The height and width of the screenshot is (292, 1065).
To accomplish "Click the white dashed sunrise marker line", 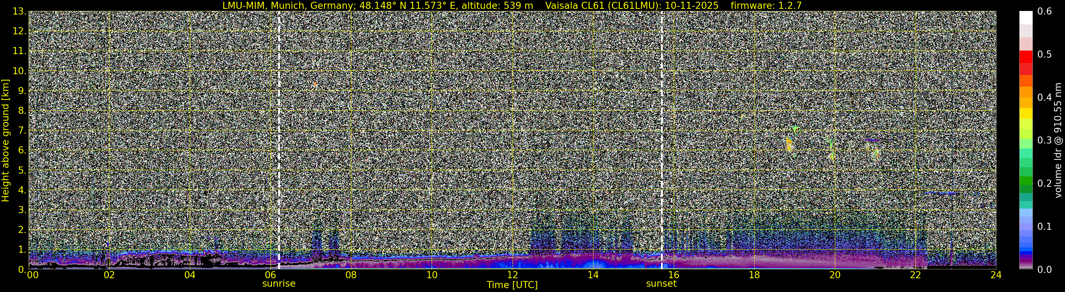I will point(279,140).
